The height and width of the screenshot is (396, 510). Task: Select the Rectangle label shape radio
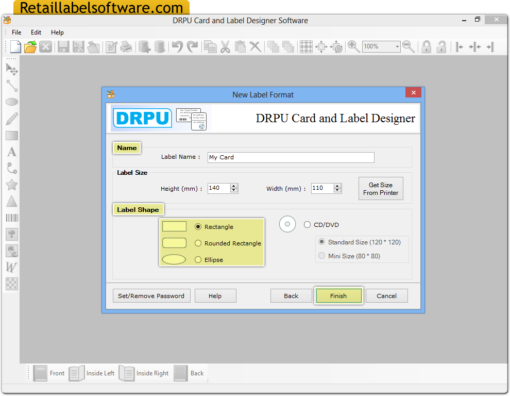[198, 227]
